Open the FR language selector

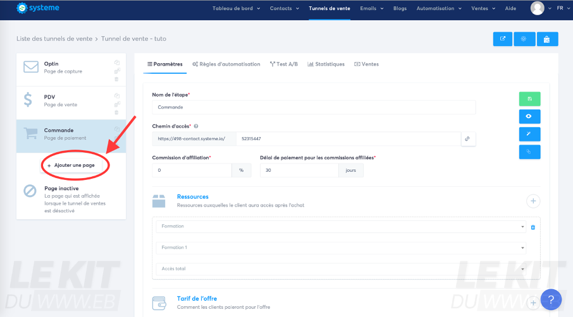click(563, 8)
